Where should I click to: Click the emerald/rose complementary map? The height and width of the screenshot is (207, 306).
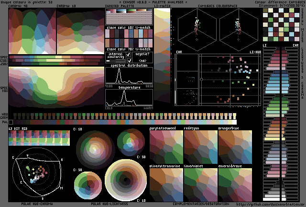[x=235, y=185]
